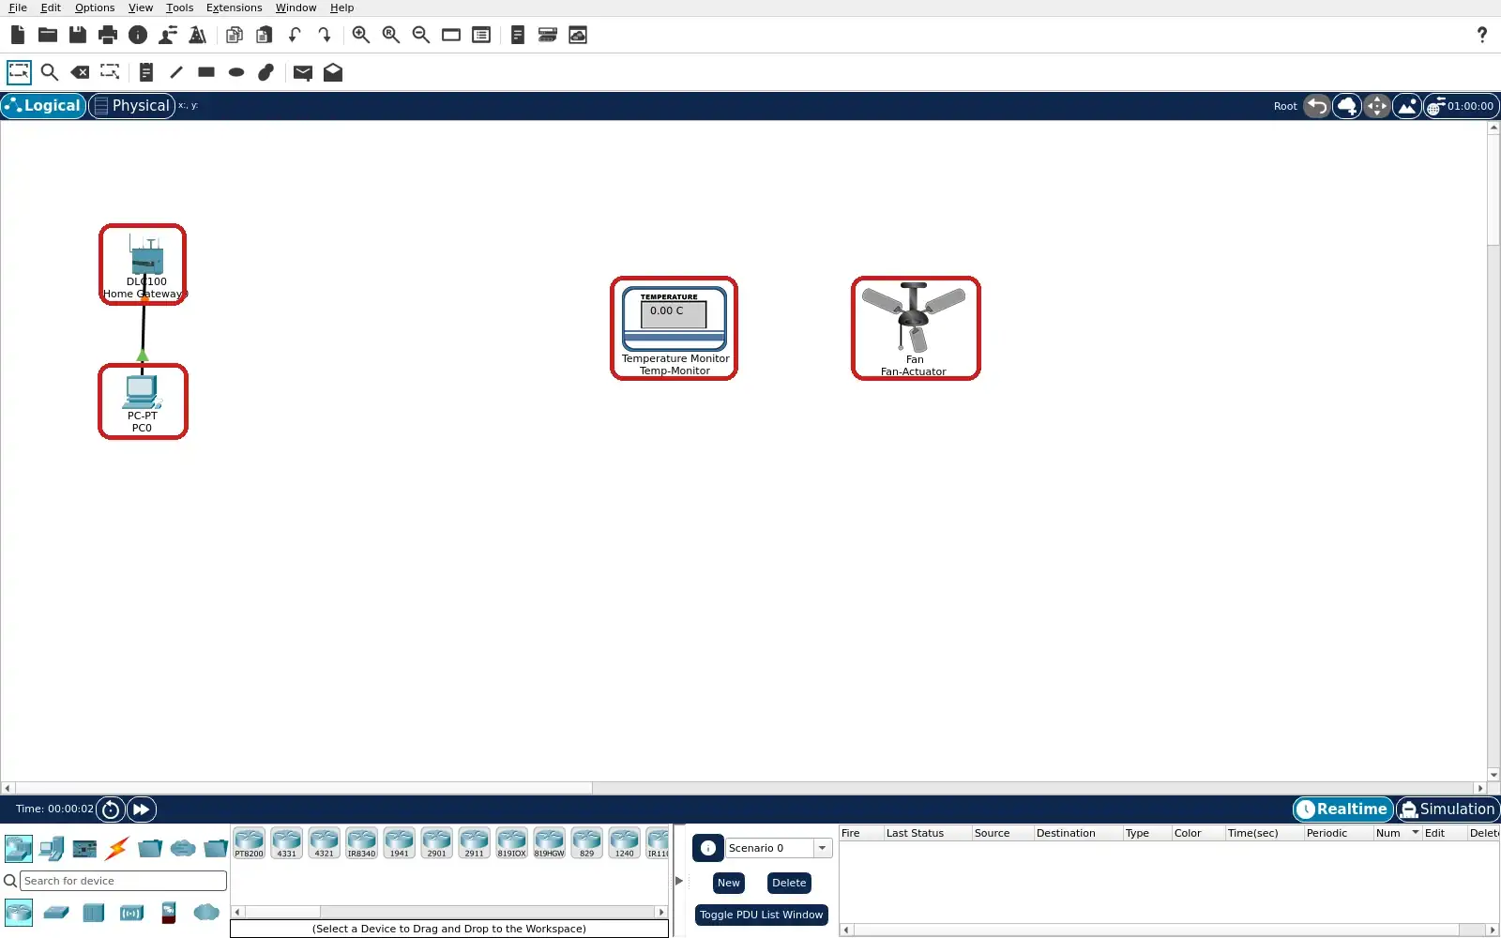Add a Complex PDU with the open envelope
The image size is (1501, 938).
(x=333, y=72)
